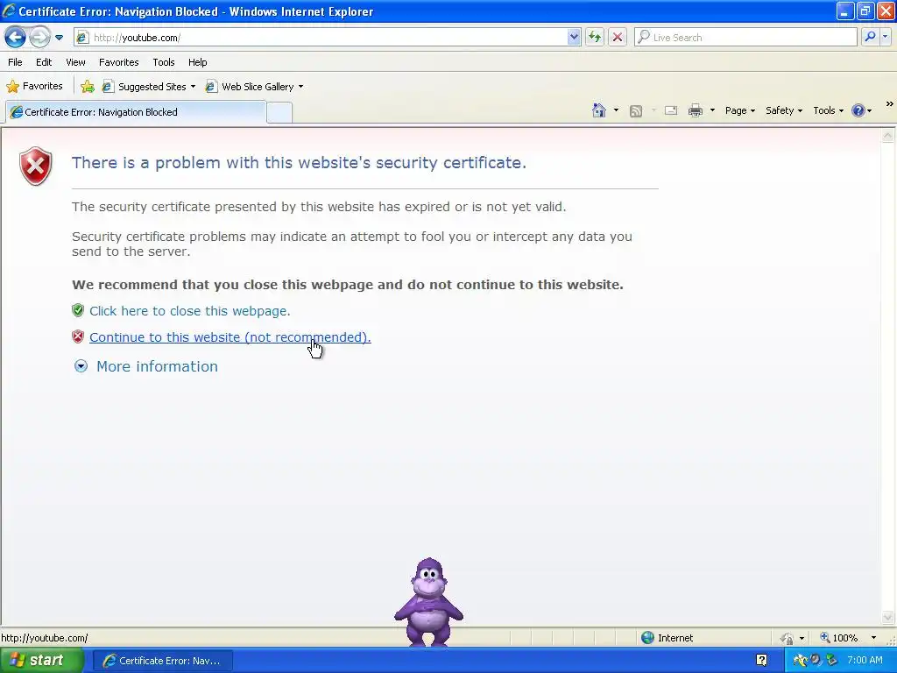The image size is (897, 673).
Task: Click the Back navigation arrow button
Action: point(16,37)
